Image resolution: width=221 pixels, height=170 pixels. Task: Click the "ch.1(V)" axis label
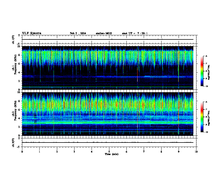pyautogui.click(x=13, y=39)
